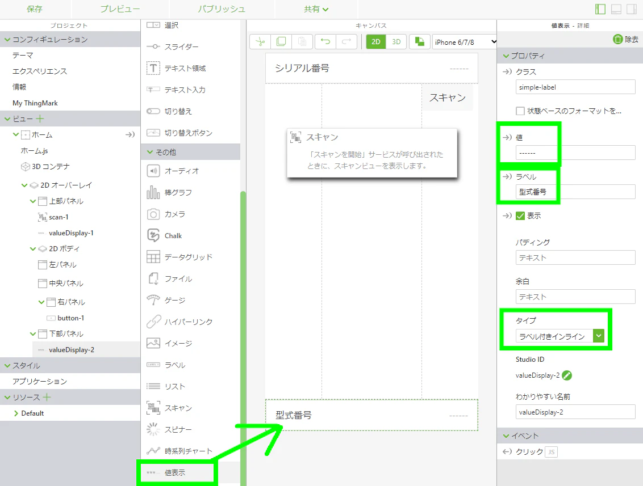Uncheck the 表示 checkbox

(x=520, y=215)
